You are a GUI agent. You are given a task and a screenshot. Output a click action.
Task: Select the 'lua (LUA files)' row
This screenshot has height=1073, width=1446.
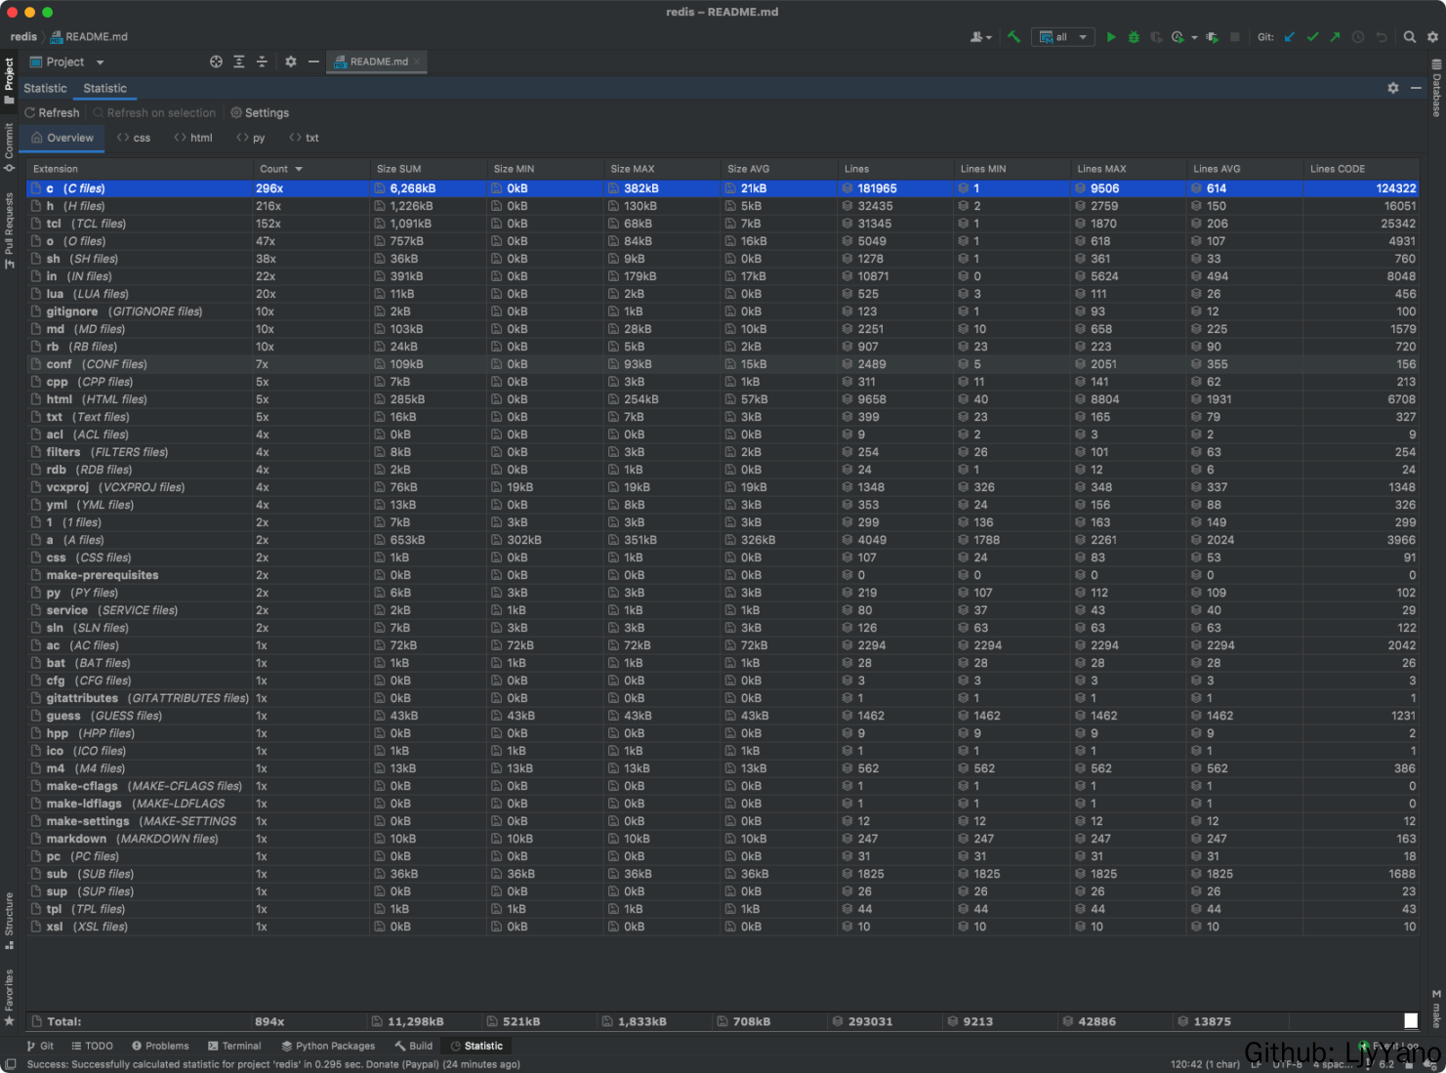click(723, 294)
